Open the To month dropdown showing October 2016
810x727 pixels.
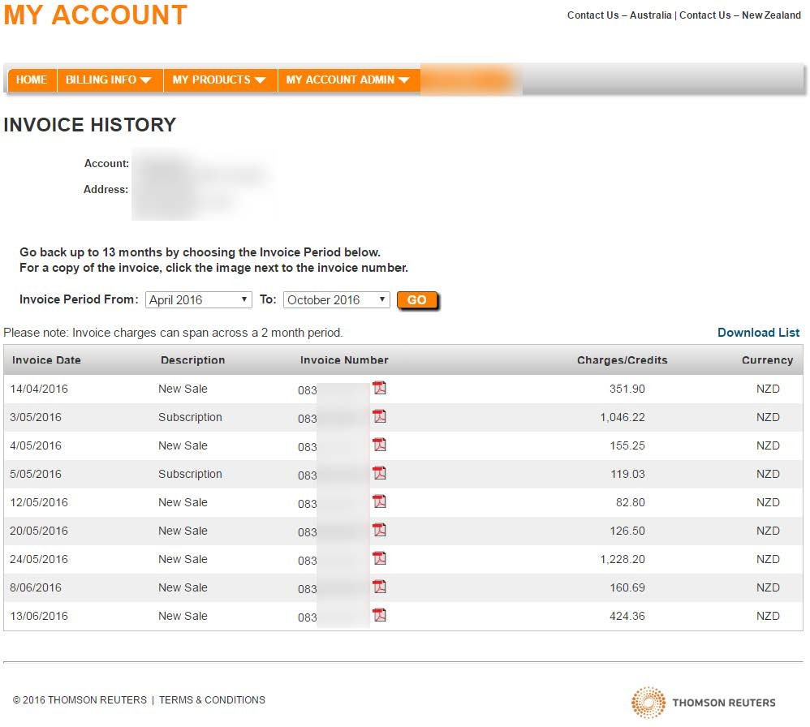pos(336,299)
